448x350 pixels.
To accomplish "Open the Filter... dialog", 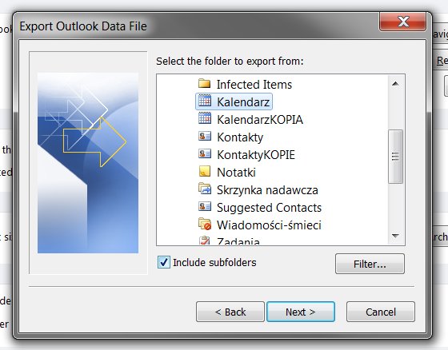I will click(x=370, y=264).
